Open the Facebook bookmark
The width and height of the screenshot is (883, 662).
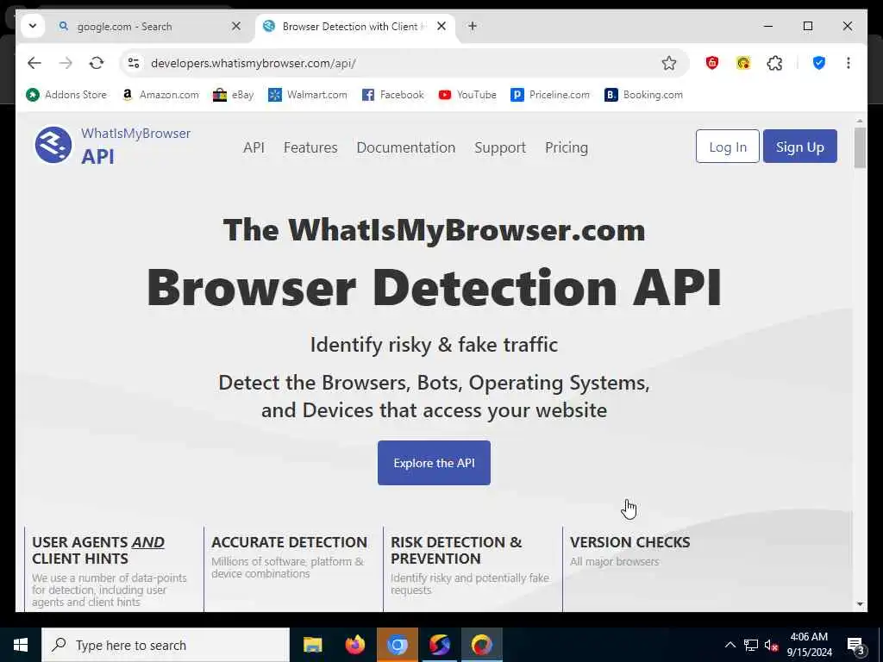[393, 95]
